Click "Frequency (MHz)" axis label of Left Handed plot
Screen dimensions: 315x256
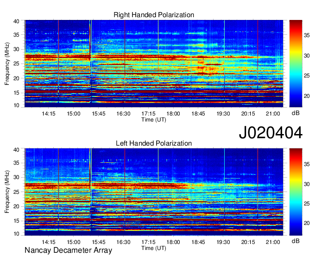coord(7,192)
